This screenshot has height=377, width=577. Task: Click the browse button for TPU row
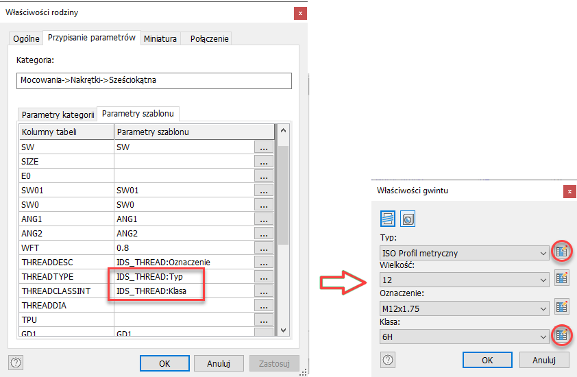pyautogui.click(x=264, y=319)
